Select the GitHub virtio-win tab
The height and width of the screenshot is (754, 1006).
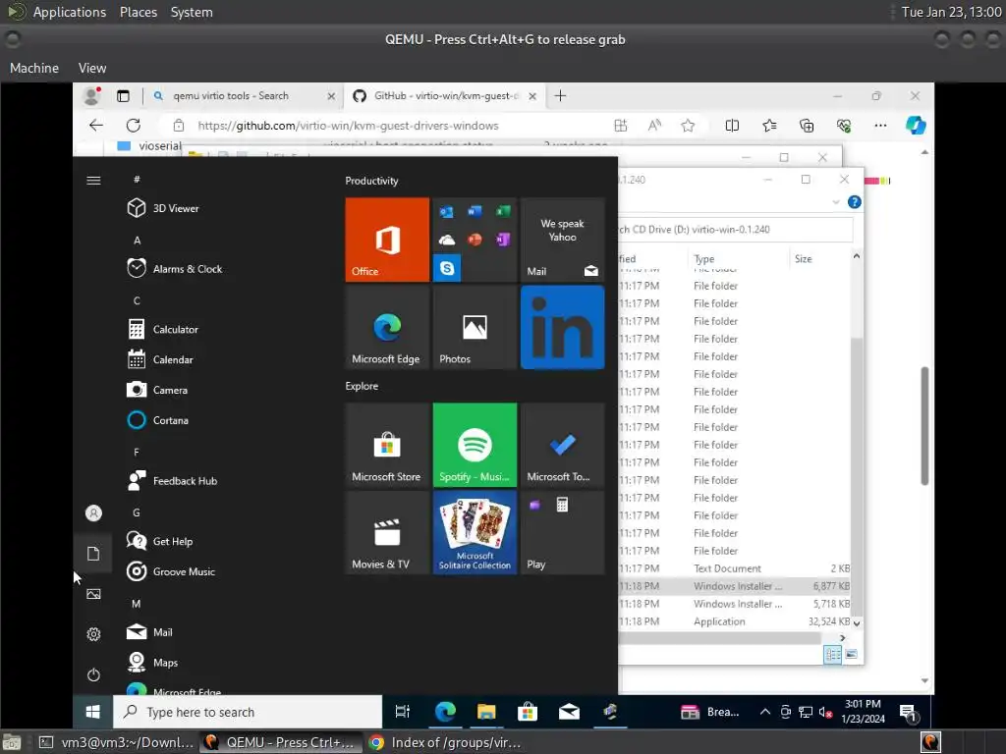pyautogui.click(x=446, y=96)
